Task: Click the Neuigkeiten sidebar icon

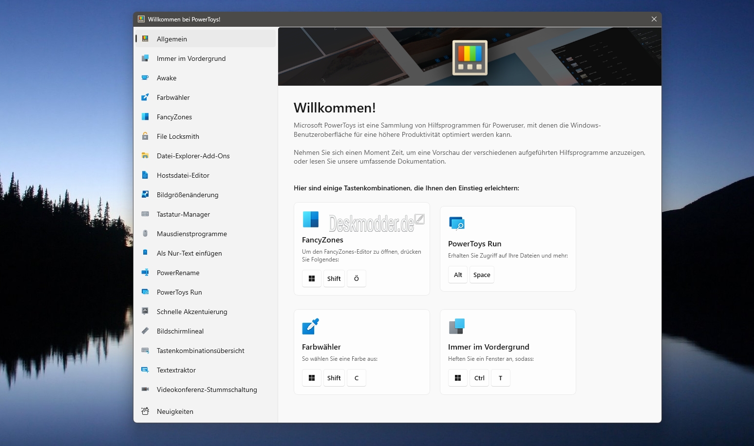Action: tap(145, 411)
